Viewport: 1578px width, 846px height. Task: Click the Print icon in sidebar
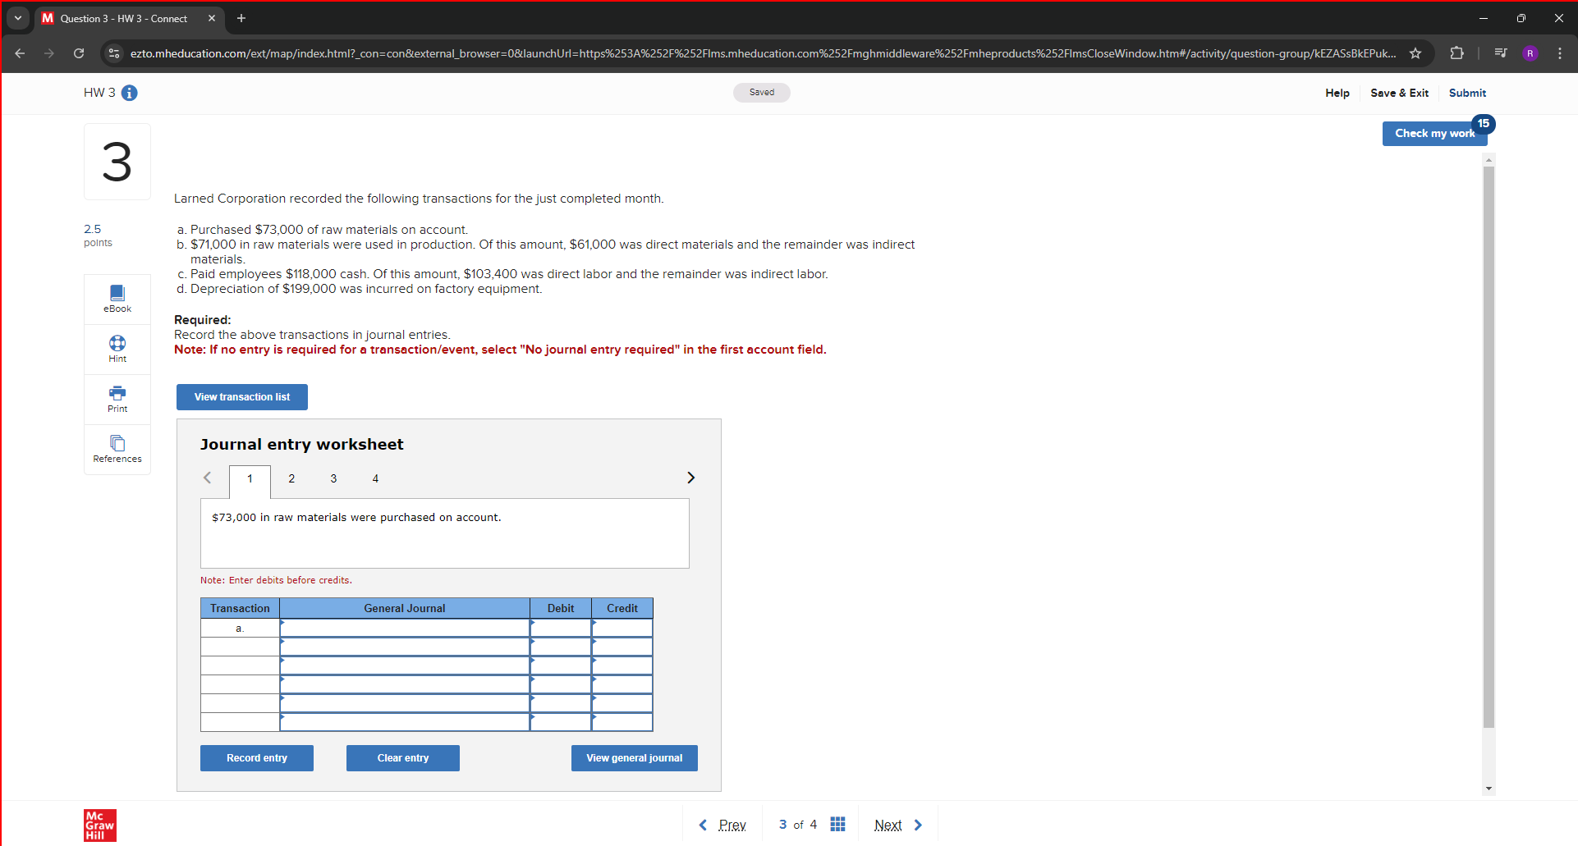pos(117,399)
